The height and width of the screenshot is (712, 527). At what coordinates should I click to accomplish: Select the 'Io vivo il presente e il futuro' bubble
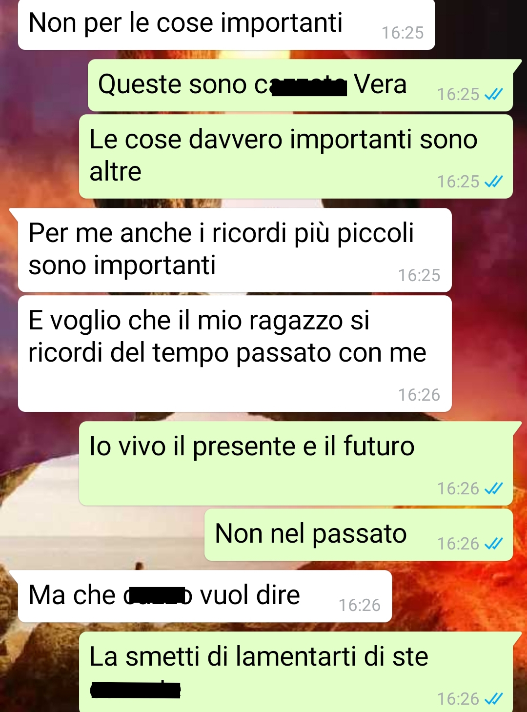(296, 464)
